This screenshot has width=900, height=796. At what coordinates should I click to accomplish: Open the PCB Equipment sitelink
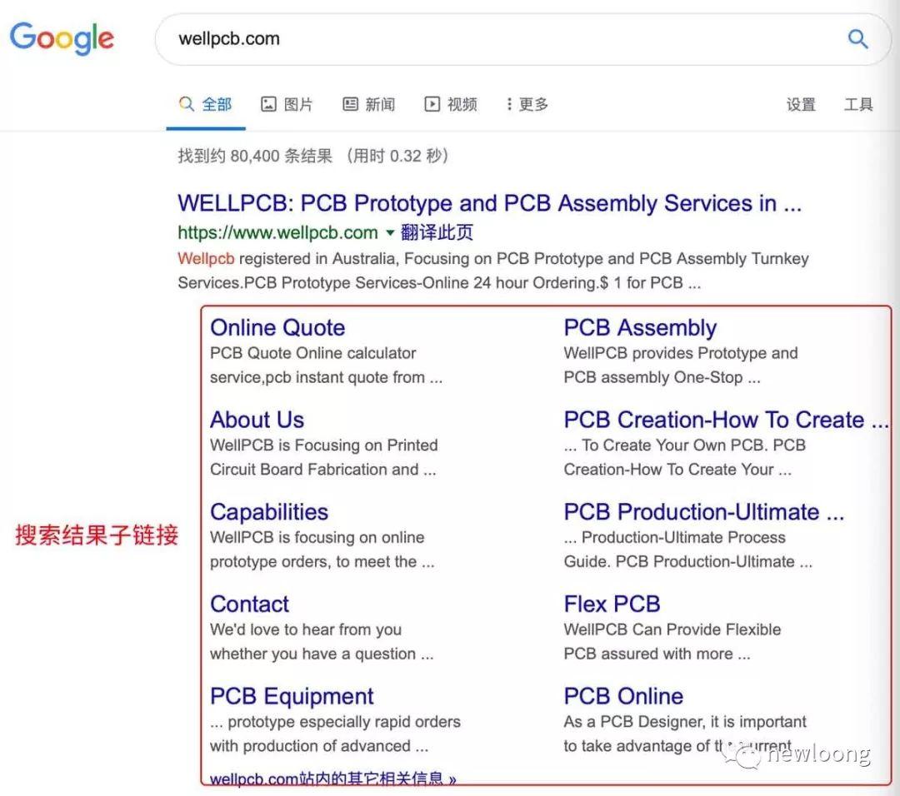pos(292,696)
